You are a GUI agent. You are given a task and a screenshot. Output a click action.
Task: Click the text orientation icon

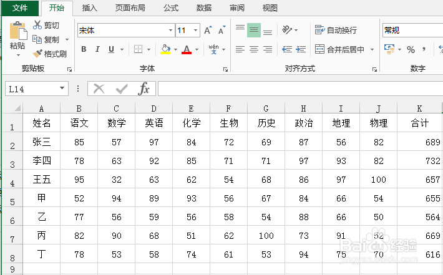287,30
